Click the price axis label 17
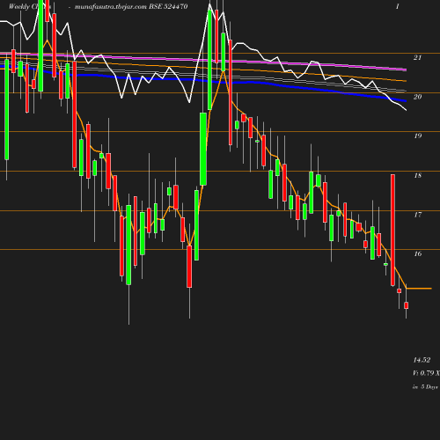Viewport: 440px width, 440px height. pos(417,215)
